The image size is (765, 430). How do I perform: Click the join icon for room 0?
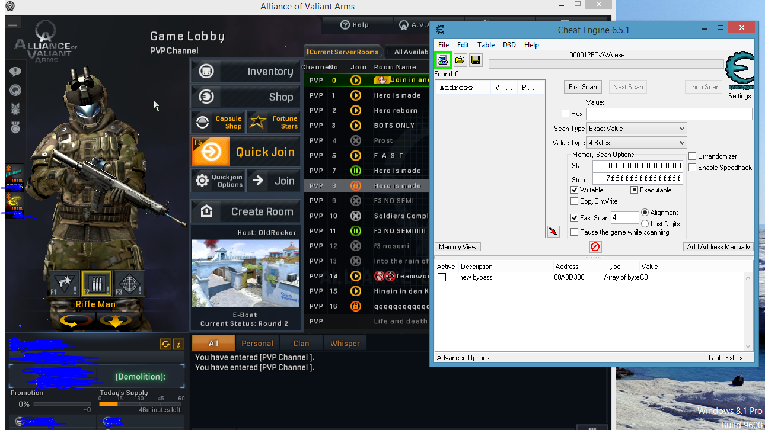356,80
